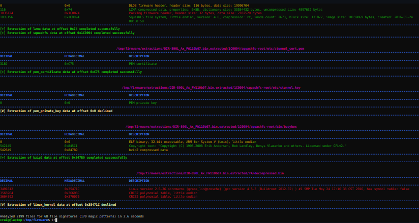Click the squashfs extraction completed successfully message
419x223 pixels.
coord(67,33)
